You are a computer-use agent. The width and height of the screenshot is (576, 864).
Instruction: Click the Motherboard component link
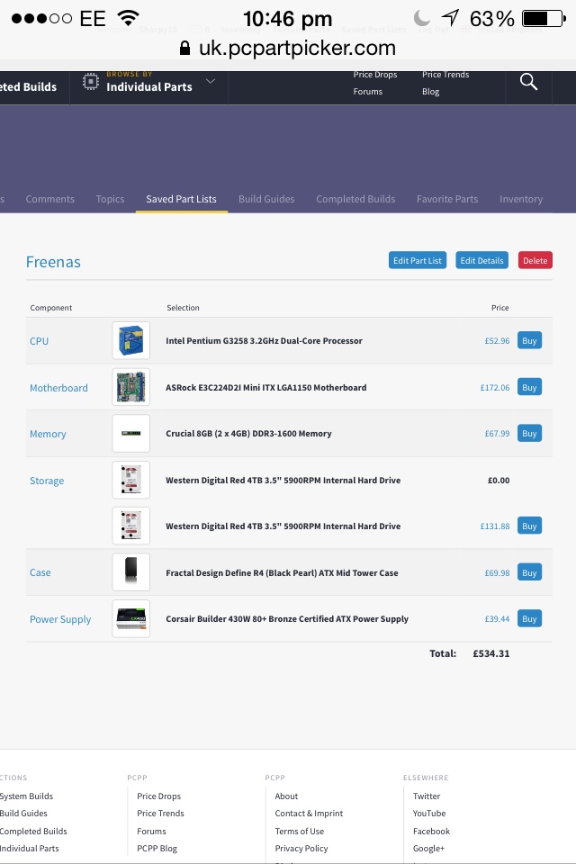coord(59,387)
